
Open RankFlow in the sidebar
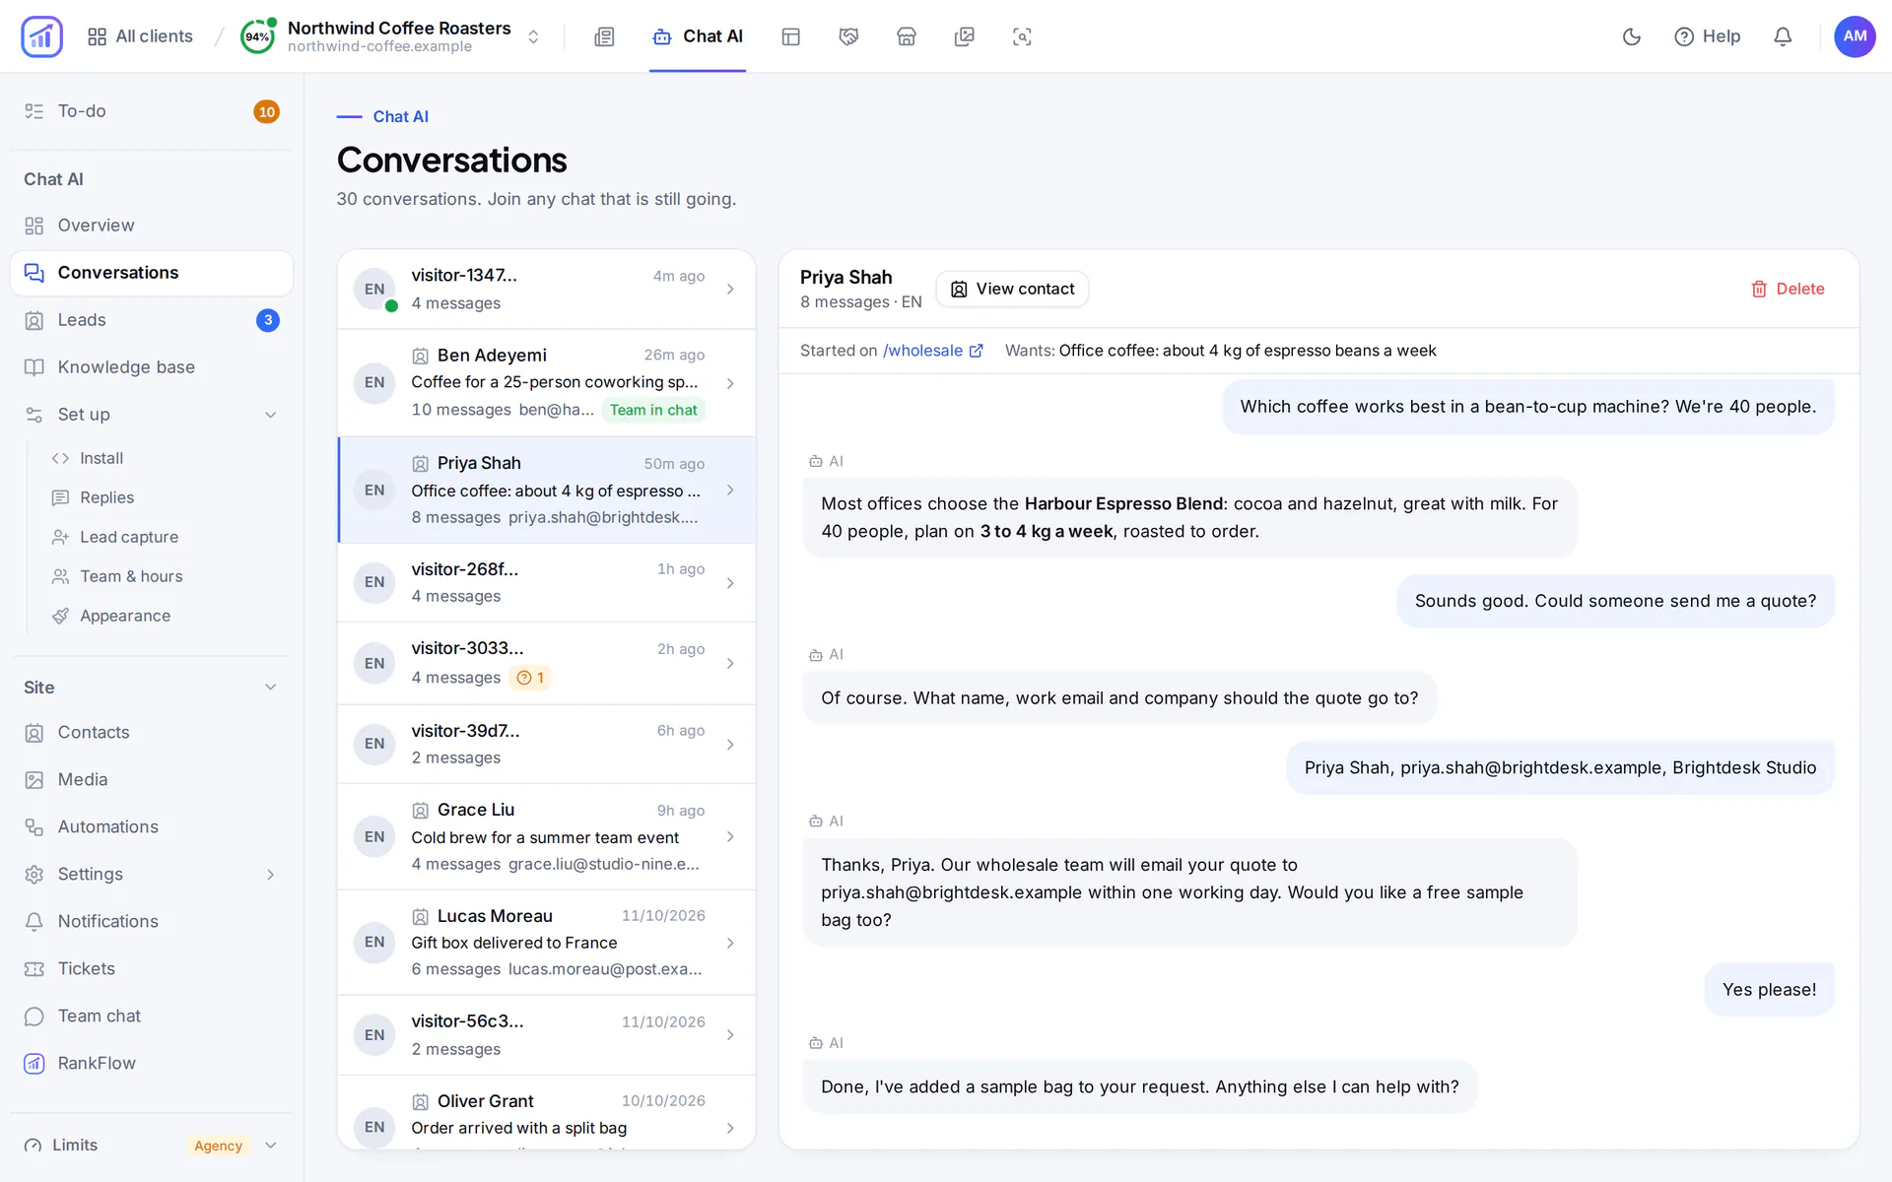click(x=152, y=1064)
